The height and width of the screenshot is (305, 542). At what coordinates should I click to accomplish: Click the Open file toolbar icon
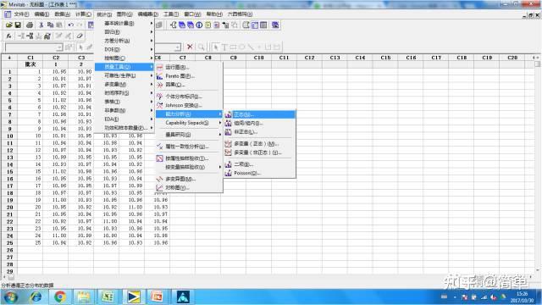9,25
